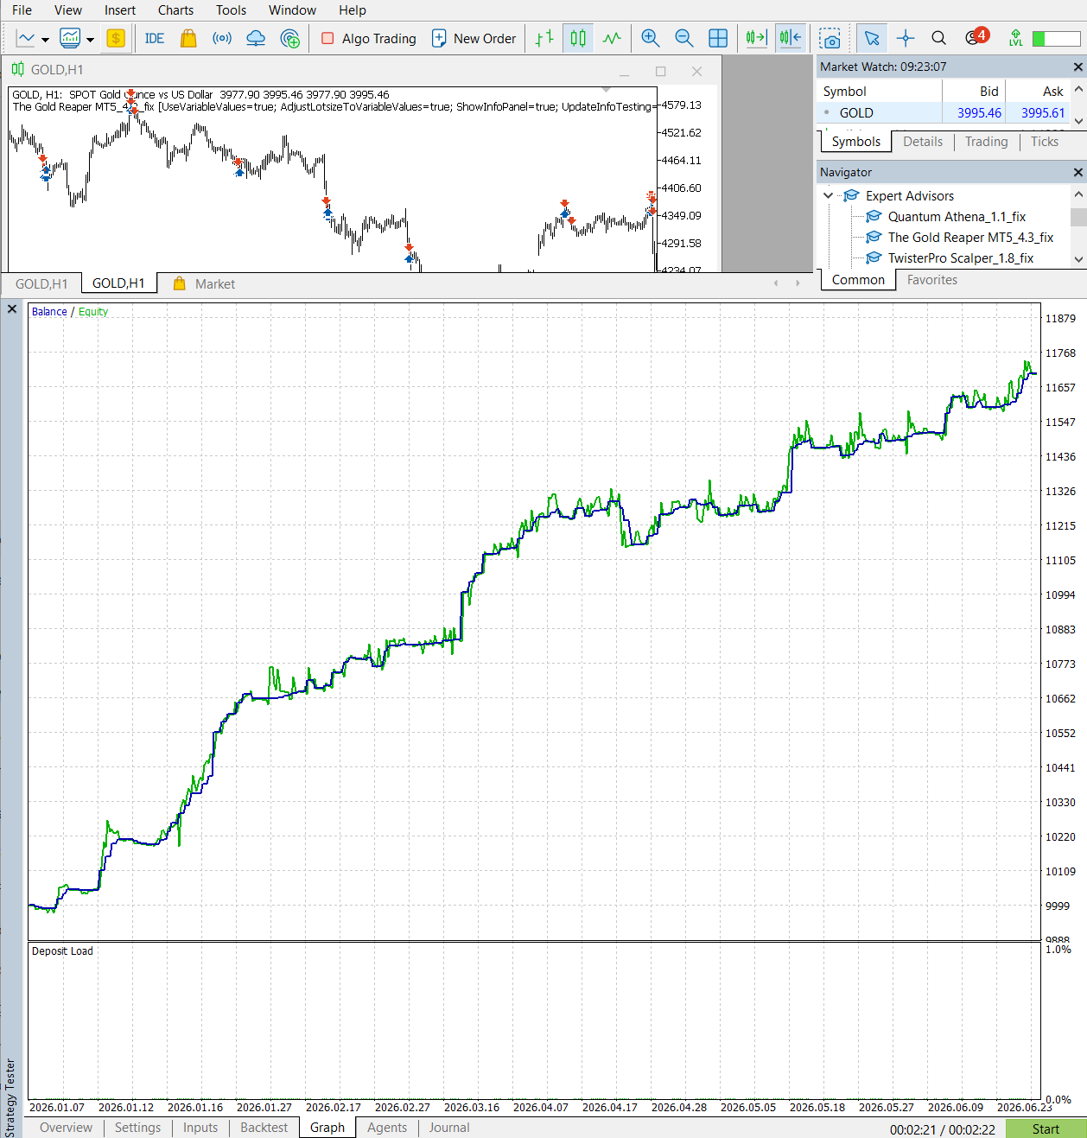
Task: Switch chart to candlesticks mode
Action: (x=578, y=38)
